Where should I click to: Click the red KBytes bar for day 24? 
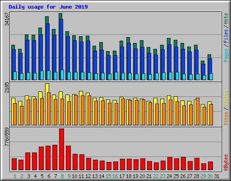click(170, 163)
